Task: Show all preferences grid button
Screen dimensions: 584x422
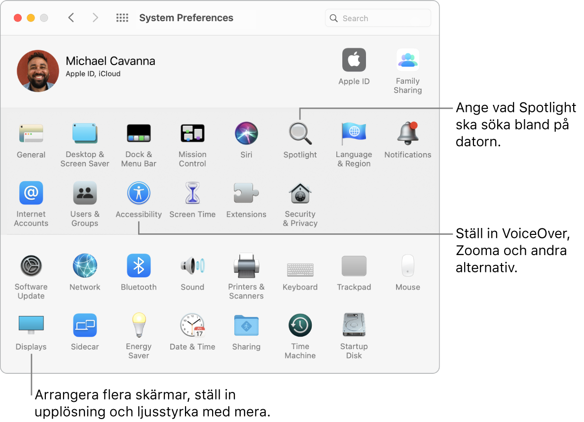Action: (122, 18)
